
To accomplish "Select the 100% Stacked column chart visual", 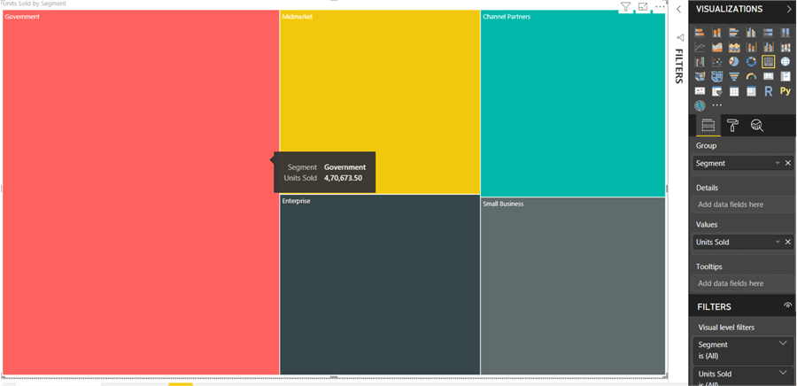I will pyautogui.click(x=785, y=33).
